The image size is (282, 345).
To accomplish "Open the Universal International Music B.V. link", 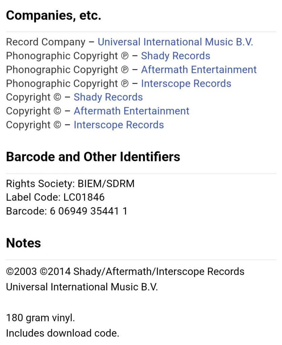I will pyautogui.click(x=175, y=42).
